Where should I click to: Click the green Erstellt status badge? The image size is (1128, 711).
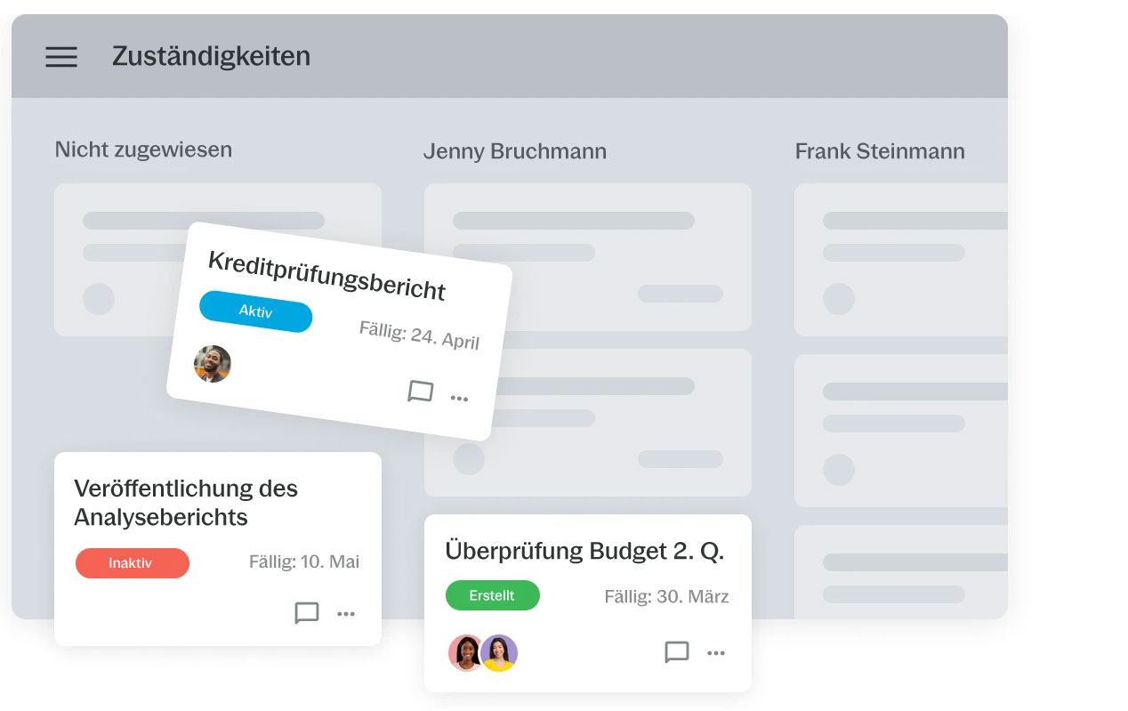coord(492,595)
